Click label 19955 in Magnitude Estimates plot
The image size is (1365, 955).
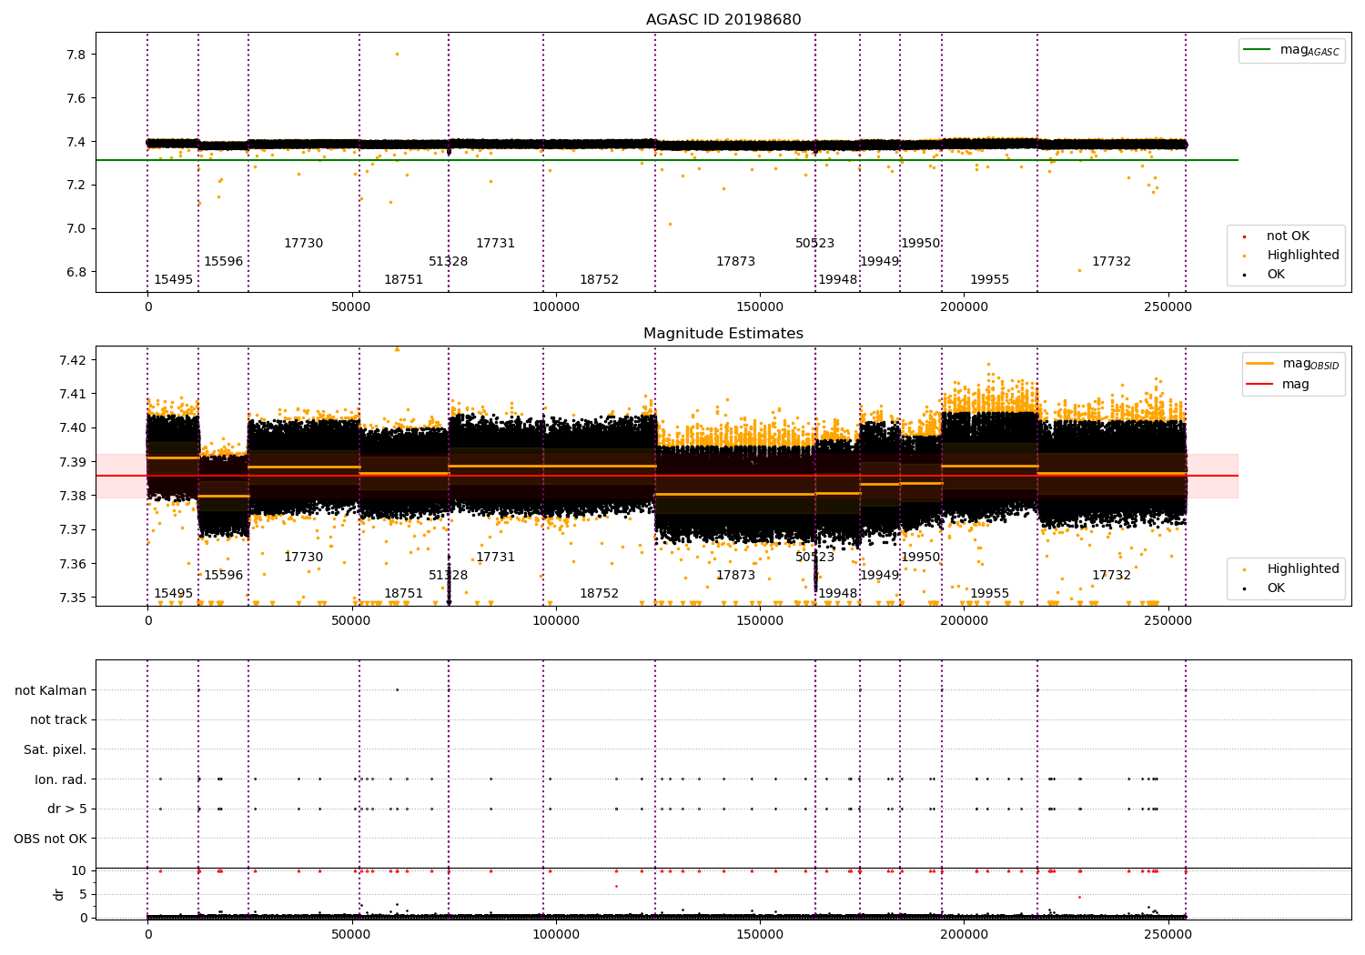tap(989, 594)
